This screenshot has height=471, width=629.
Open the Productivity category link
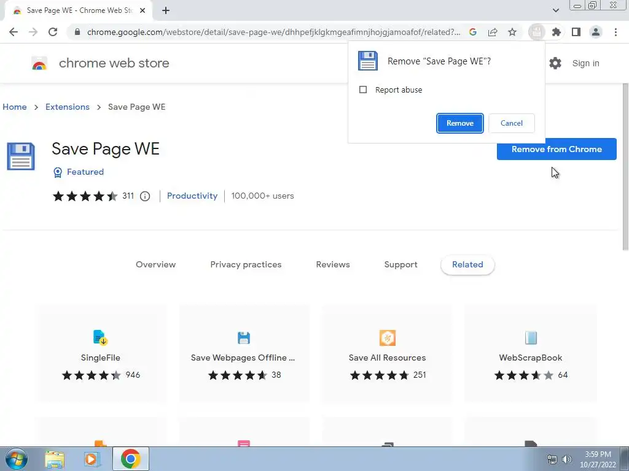click(x=192, y=196)
